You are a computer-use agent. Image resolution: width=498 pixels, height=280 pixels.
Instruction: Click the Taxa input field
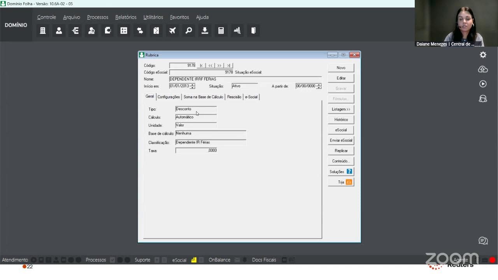(196, 150)
